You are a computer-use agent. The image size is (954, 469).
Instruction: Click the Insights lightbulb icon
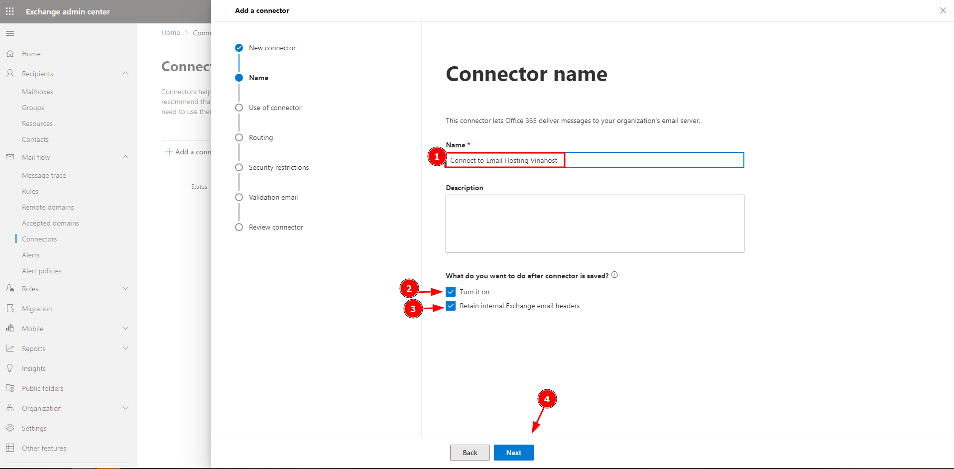click(10, 368)
